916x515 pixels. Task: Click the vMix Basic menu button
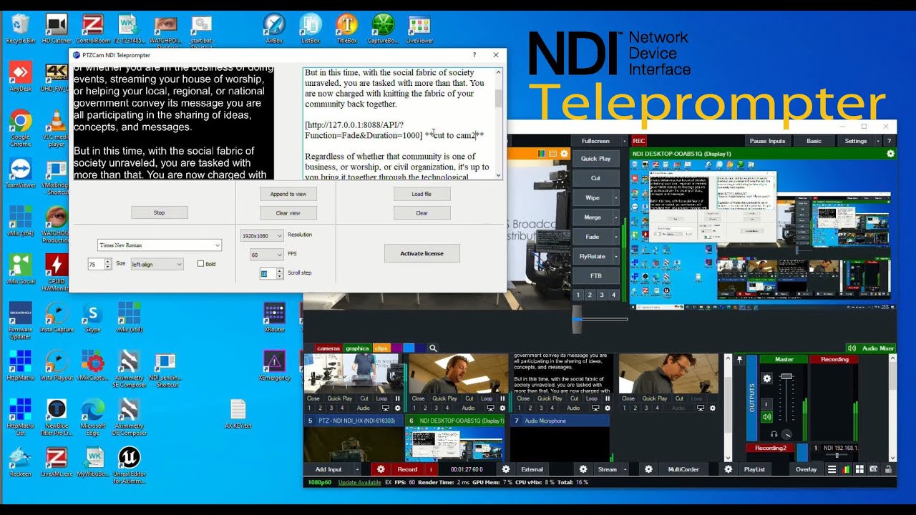click(814, 141)
